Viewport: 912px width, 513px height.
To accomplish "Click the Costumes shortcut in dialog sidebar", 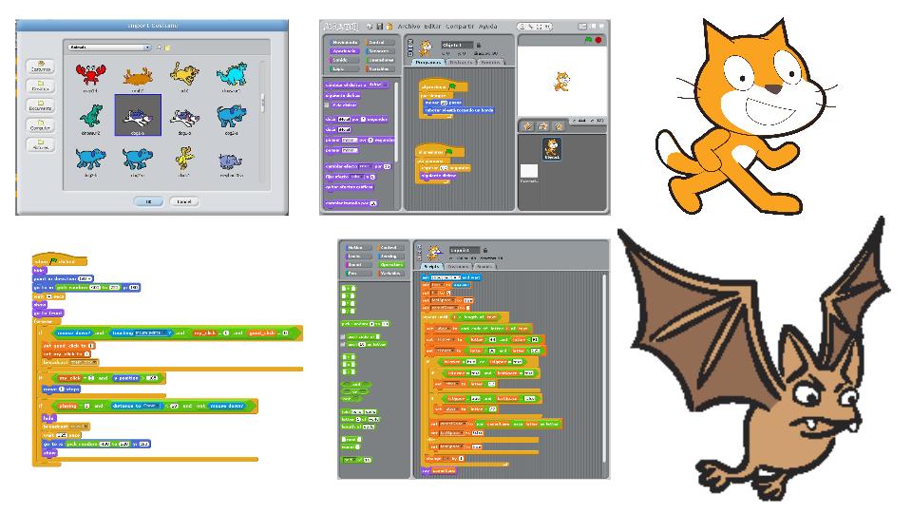I will [40, 66].
